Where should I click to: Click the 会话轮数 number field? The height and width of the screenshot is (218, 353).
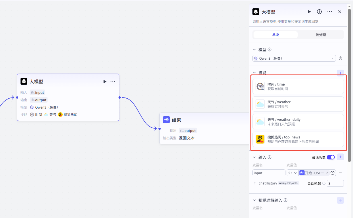(335, 183)
